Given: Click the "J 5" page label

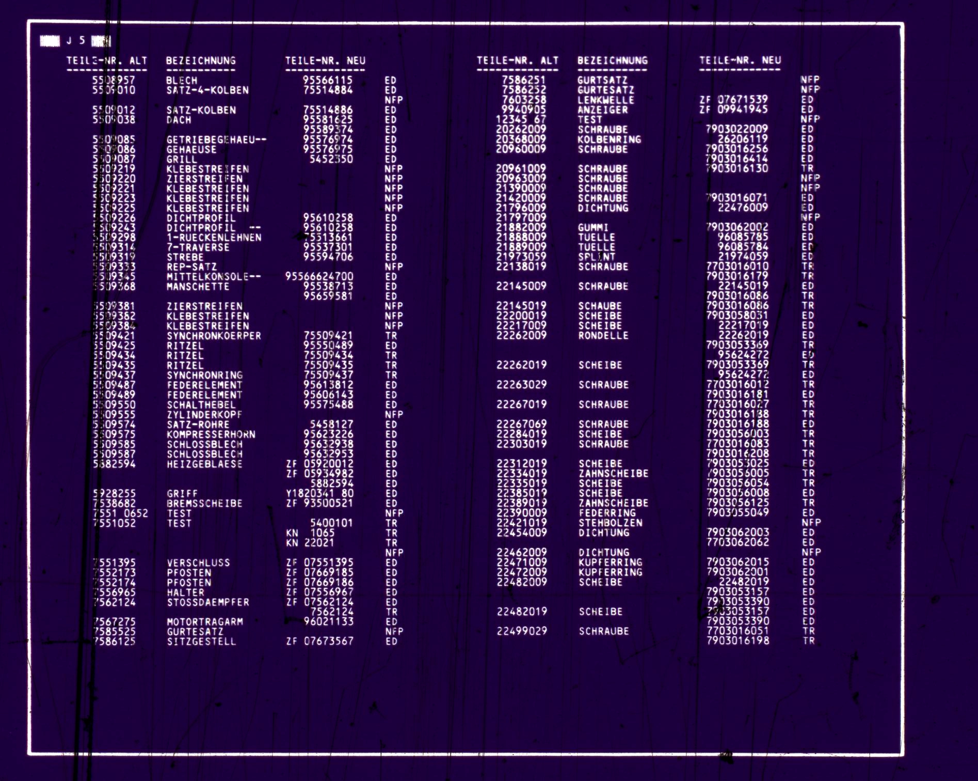Looking at the screenshot, I should (75, 40).
